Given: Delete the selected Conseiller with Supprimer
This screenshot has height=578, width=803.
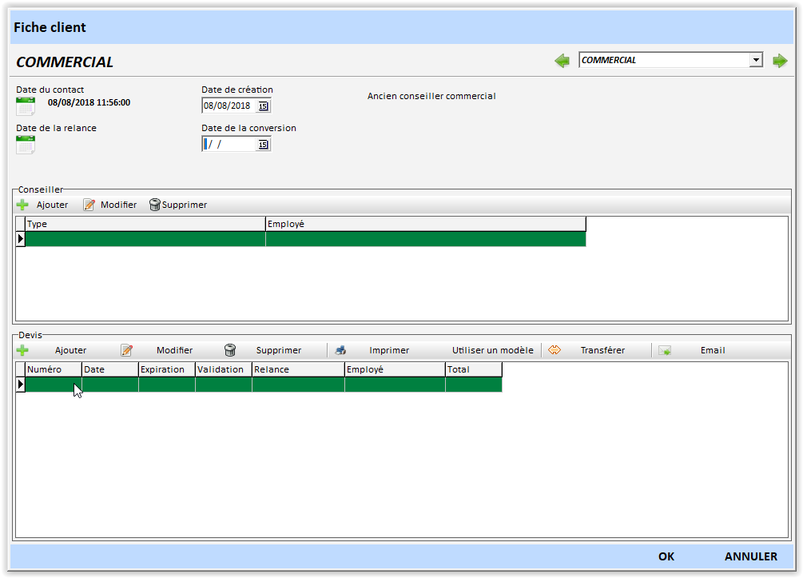Looking at the screenshot, I should 177,205.
